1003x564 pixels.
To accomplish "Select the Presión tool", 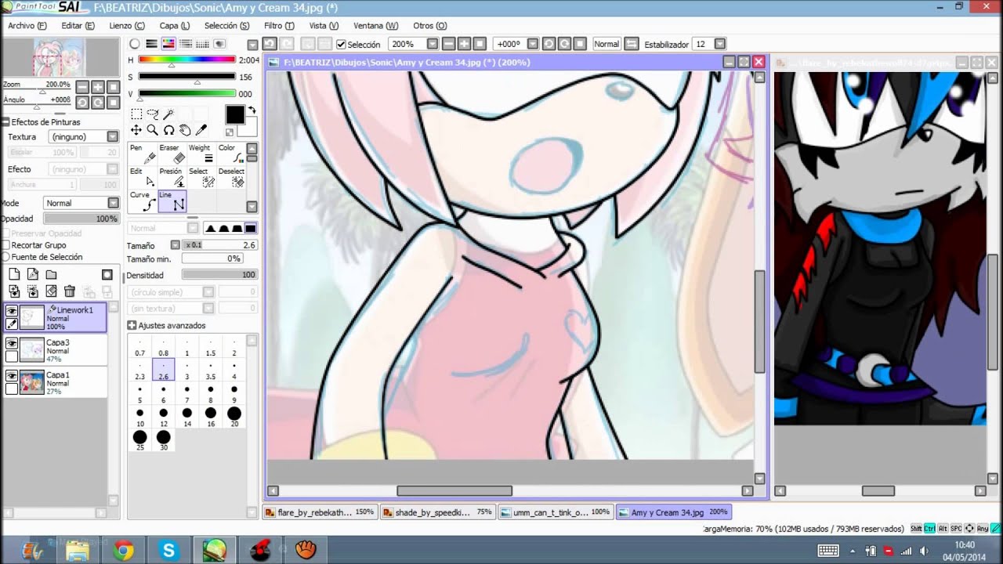I will coord(172,177).
